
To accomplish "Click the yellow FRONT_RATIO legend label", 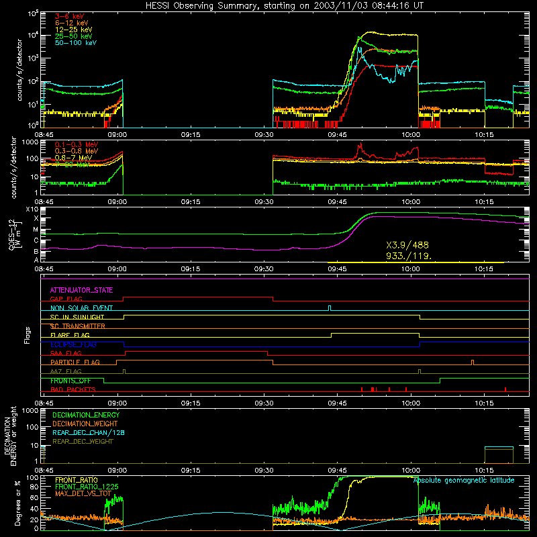I will 77,480.
